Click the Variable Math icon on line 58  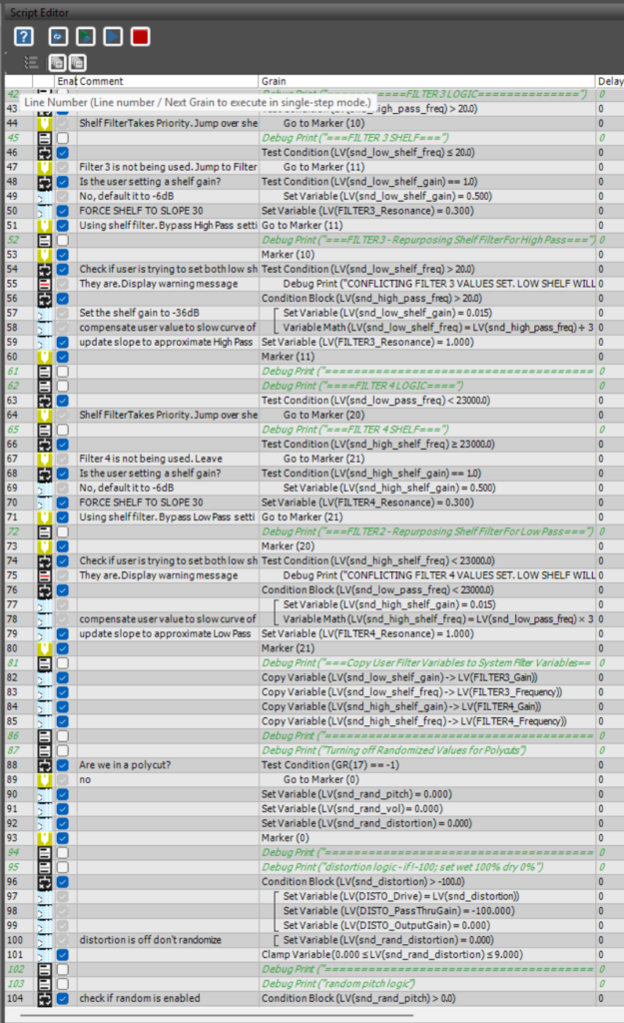click(x=44, y=328)
